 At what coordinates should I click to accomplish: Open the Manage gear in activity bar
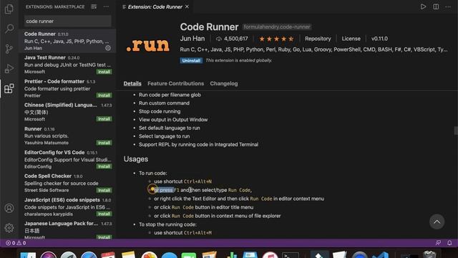pyautogui.click(x=9, y=228)
